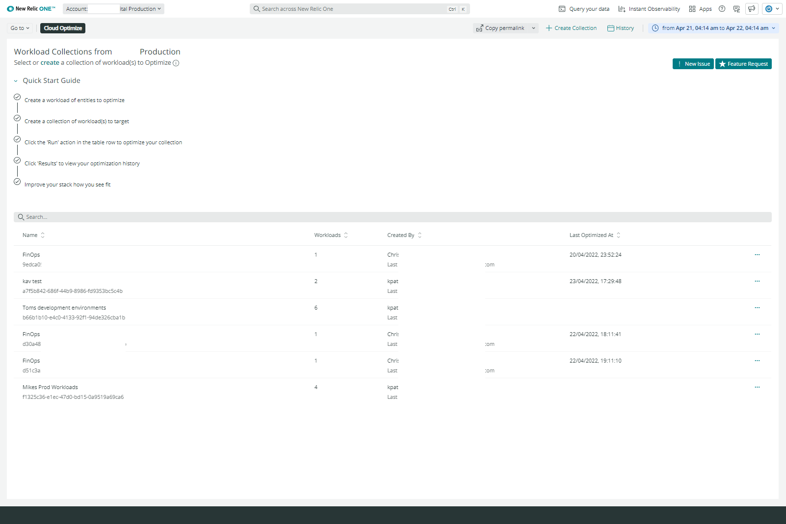Image resolution: width=786 pixels, height=524 pixels.
Task: Click the New Relic ONE logo
Action: (31, 9)
